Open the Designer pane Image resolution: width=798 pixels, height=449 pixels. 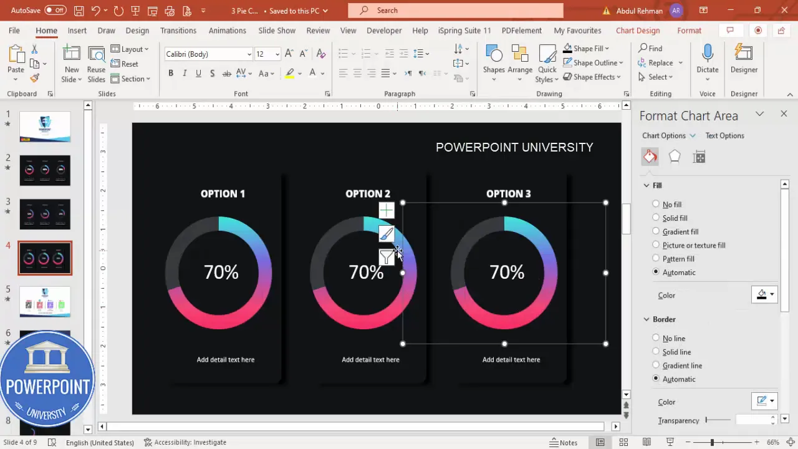[744, 60]
